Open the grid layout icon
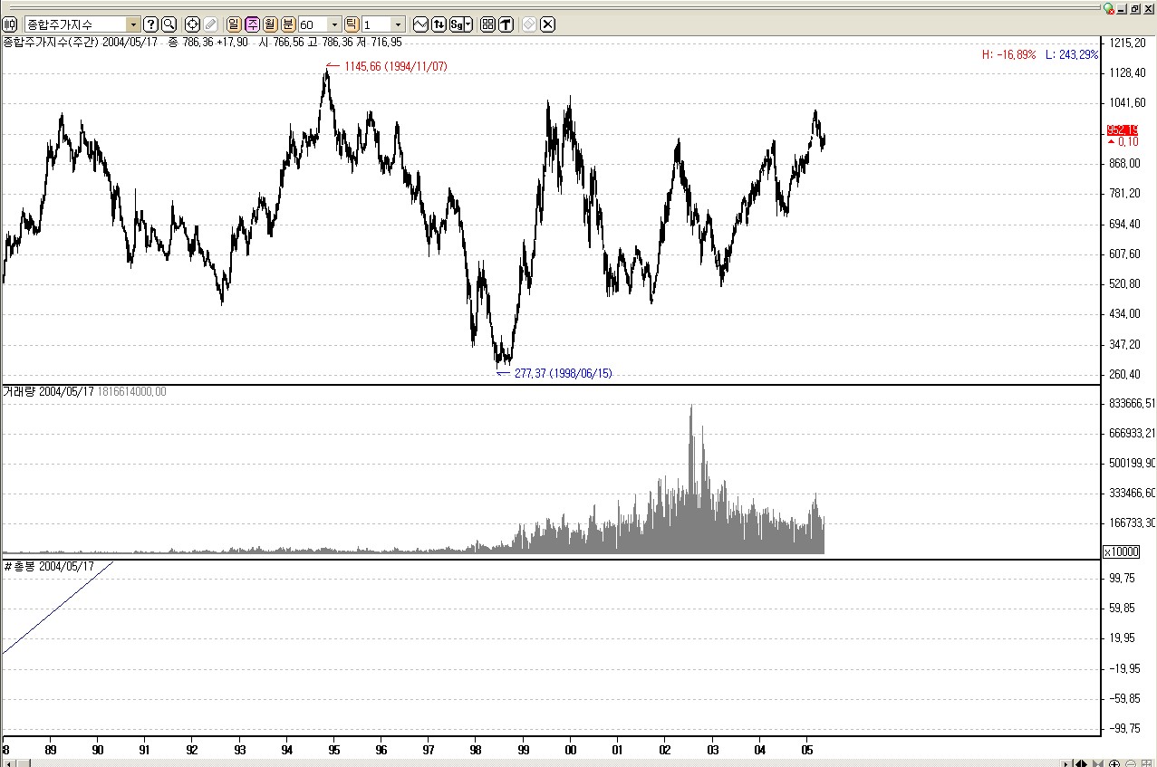The width and height of the screenshot is (1157, 767). (487, 24)
